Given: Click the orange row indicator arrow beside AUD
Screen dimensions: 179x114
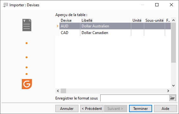Looking at the screenshot, I should pos(58,26).
